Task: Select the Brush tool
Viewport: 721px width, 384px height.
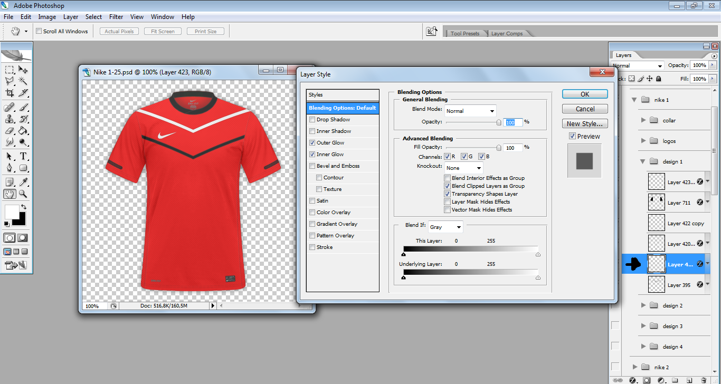Action: (23, 107)
